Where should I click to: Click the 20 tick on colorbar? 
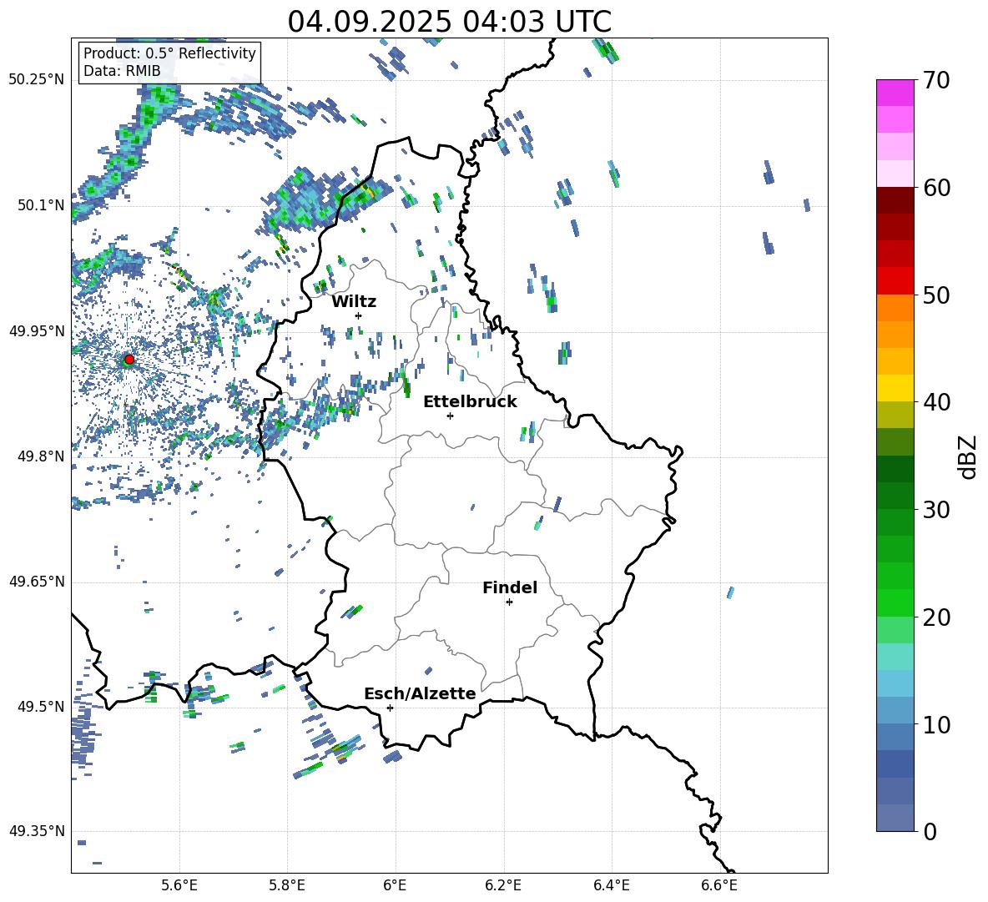click(x=937, y=617)
